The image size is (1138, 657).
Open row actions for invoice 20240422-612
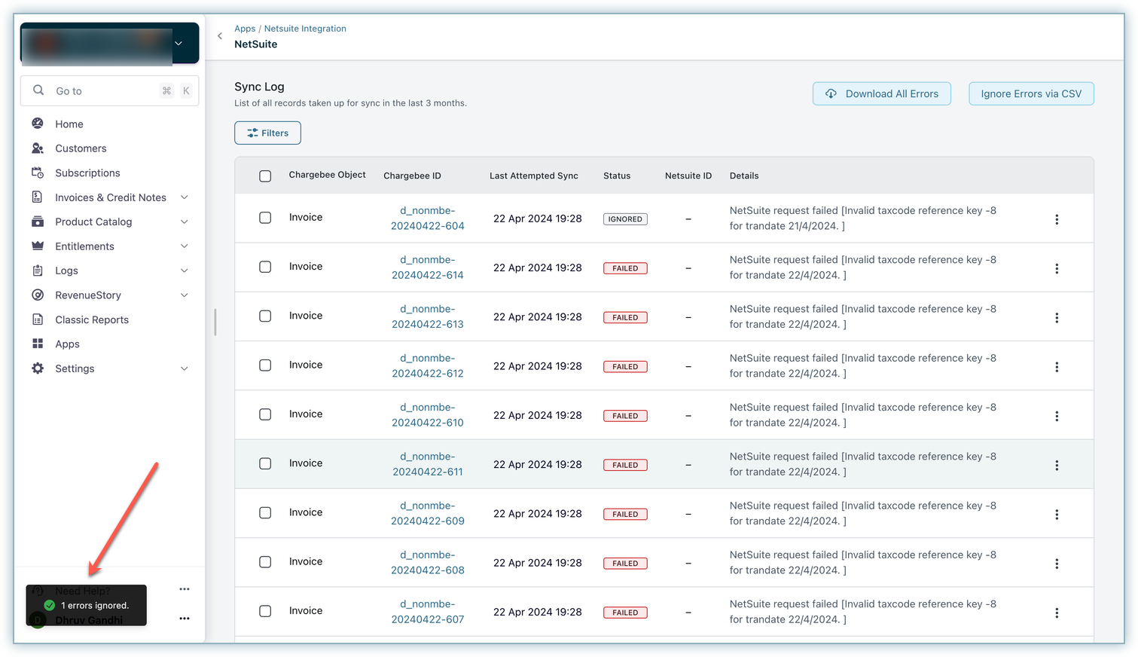click(x=1057, y=367)
